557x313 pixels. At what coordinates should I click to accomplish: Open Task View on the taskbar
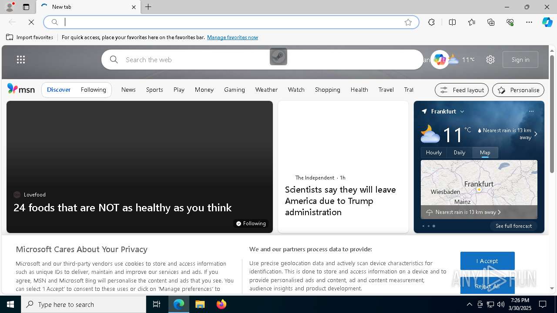point(157,304)
